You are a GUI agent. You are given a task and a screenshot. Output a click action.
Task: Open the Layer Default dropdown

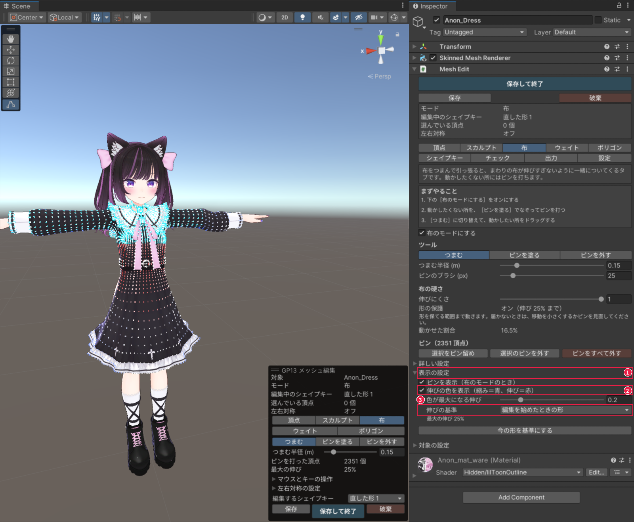[x=592, y=32]
